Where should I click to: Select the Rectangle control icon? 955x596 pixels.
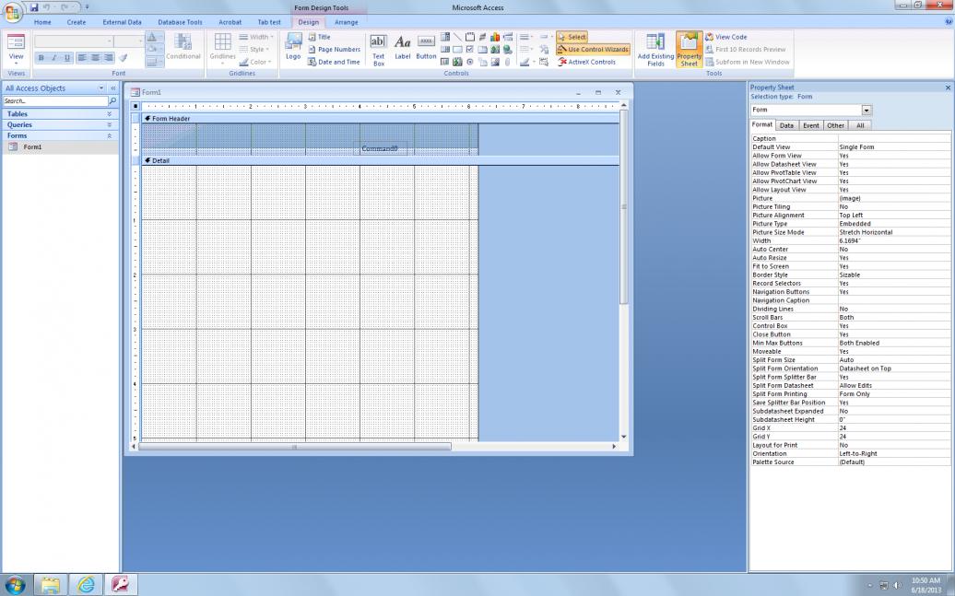click(x=457, y=50)
